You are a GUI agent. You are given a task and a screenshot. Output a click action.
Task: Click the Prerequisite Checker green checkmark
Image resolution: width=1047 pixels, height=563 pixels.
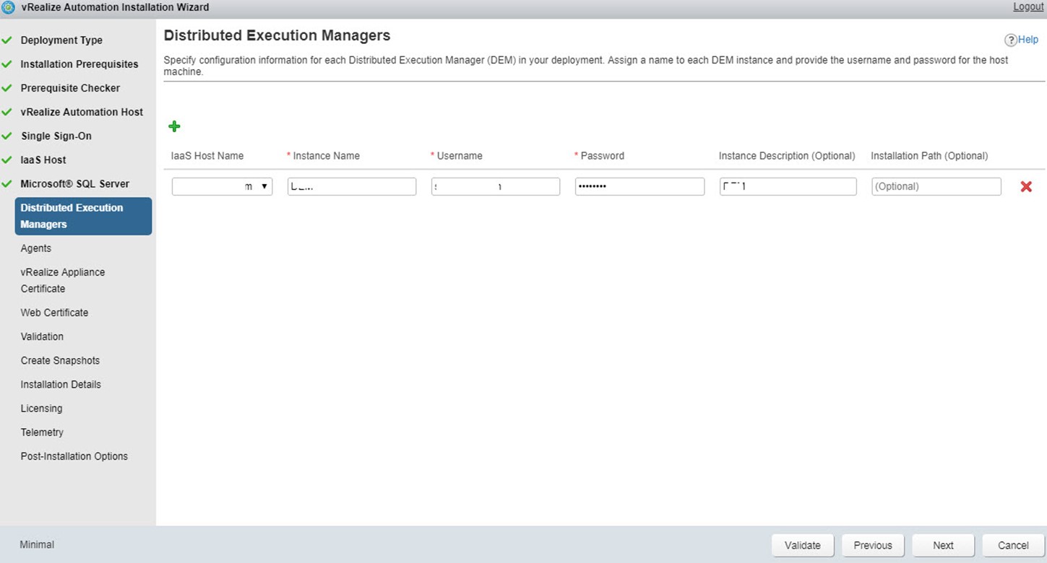[x=7, y=88]
